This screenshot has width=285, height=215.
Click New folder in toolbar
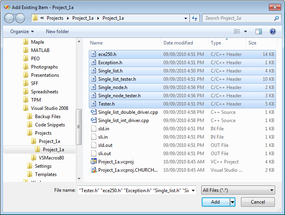click(57, 32)
